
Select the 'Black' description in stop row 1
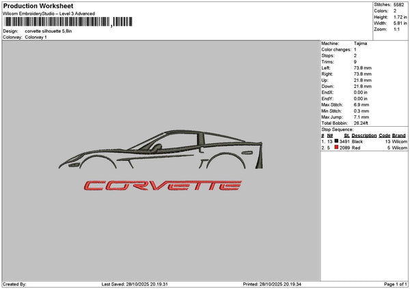[x=357, y=141]
